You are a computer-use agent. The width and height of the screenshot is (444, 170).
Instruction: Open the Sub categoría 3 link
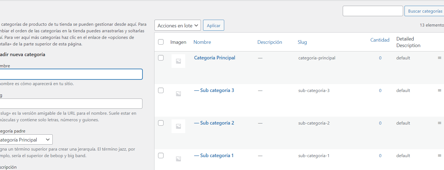click(214, 90)
